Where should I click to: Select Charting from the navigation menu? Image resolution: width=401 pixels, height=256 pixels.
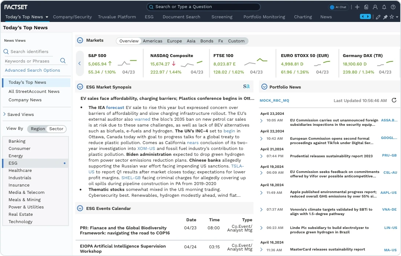coord(303,17)
